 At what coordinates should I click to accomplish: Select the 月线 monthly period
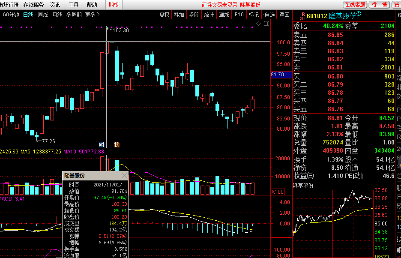57,15
